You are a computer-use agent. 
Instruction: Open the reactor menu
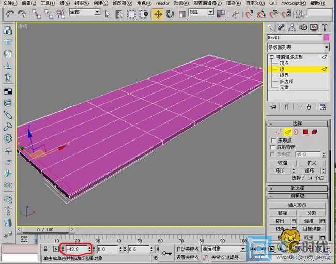(x=162, y=3)
